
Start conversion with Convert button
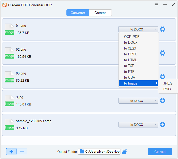coord(160,152)
